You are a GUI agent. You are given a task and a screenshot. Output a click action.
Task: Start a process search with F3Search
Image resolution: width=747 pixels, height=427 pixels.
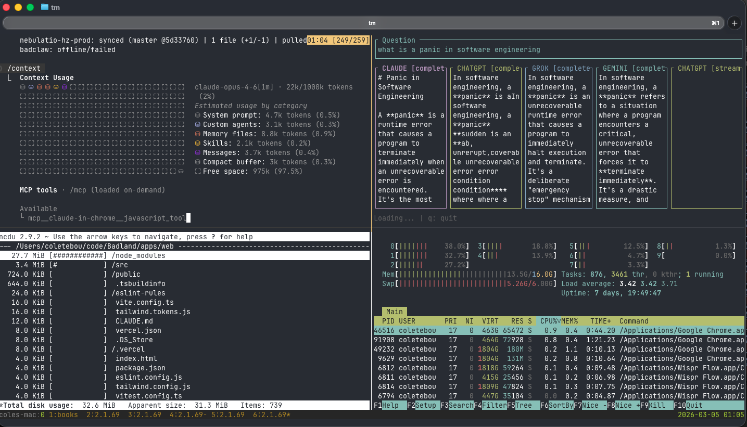click(458, 405)
